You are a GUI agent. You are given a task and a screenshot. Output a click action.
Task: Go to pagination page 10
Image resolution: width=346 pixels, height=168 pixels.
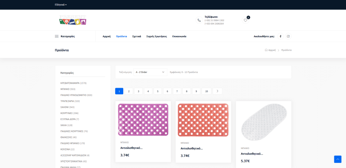[x=207, y=91]
